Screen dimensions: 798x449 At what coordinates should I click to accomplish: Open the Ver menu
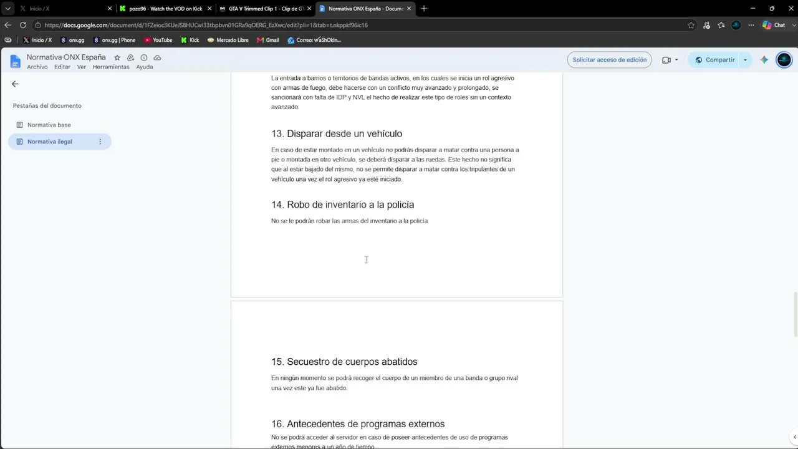pos(82,67)
